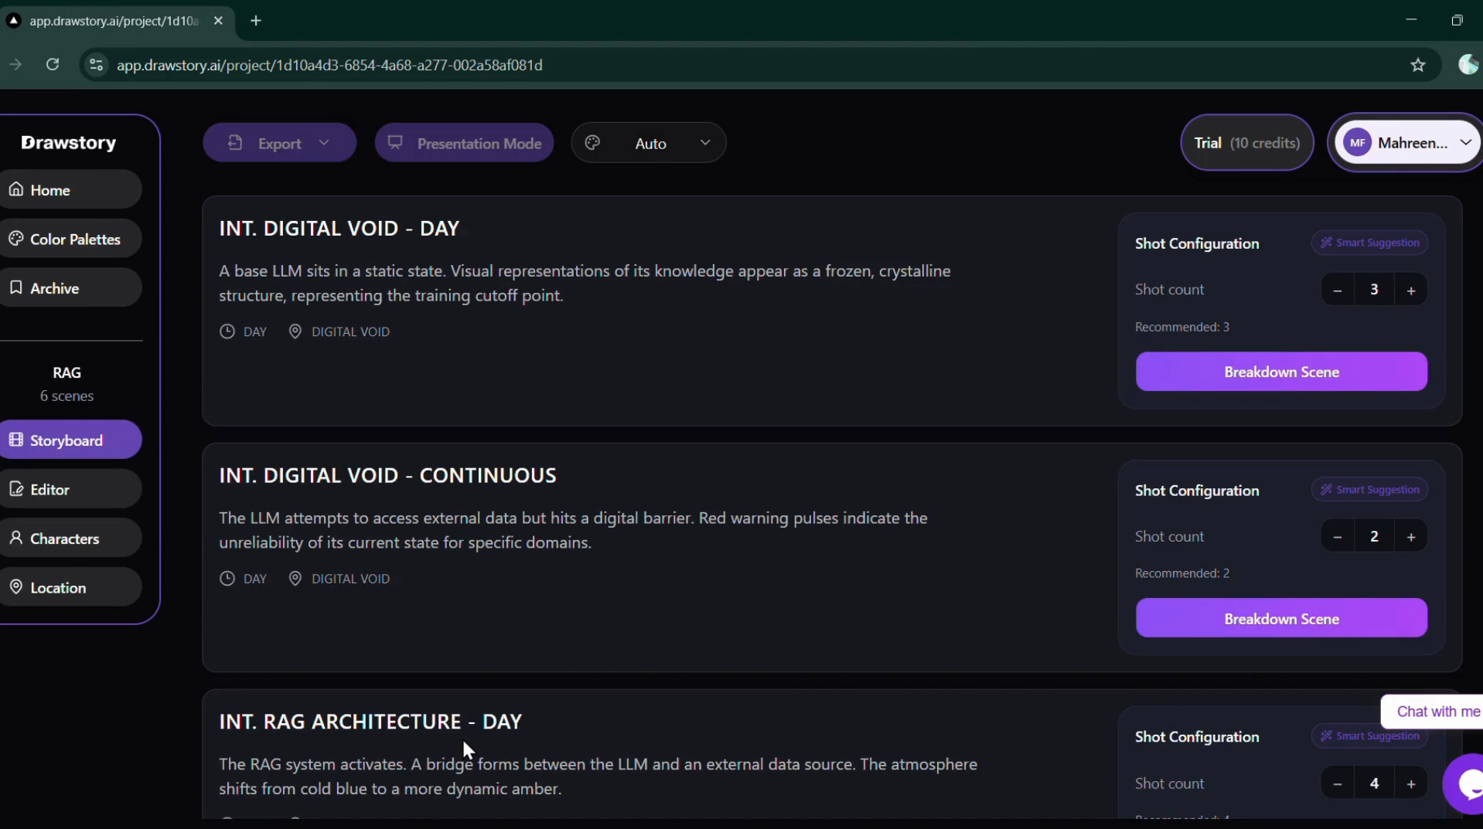Switch to the Editor view

(x=70, y=489)
